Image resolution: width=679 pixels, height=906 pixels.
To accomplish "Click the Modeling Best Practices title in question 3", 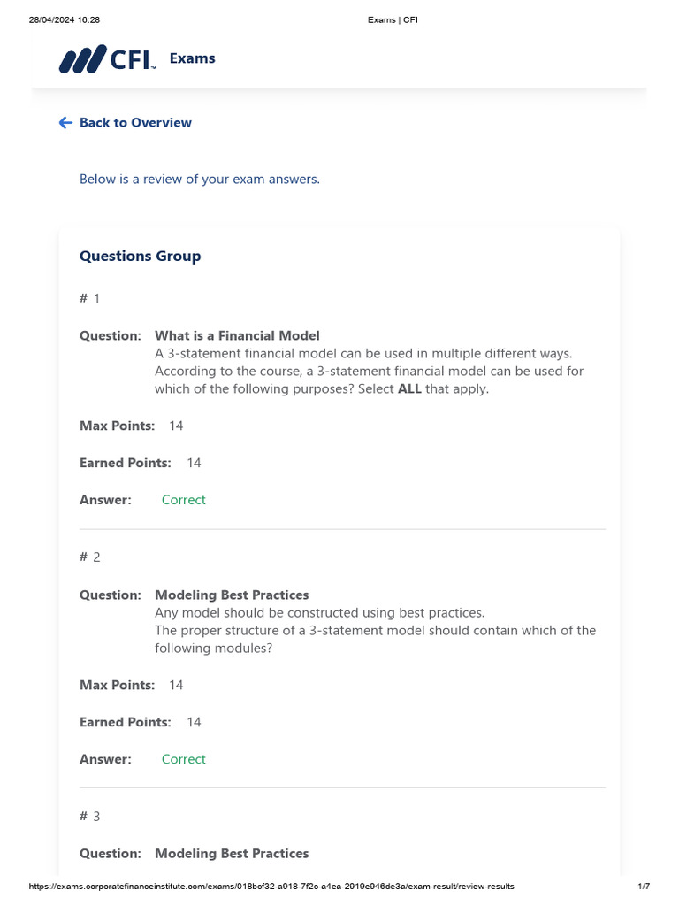I will click(x=233, y=854).
